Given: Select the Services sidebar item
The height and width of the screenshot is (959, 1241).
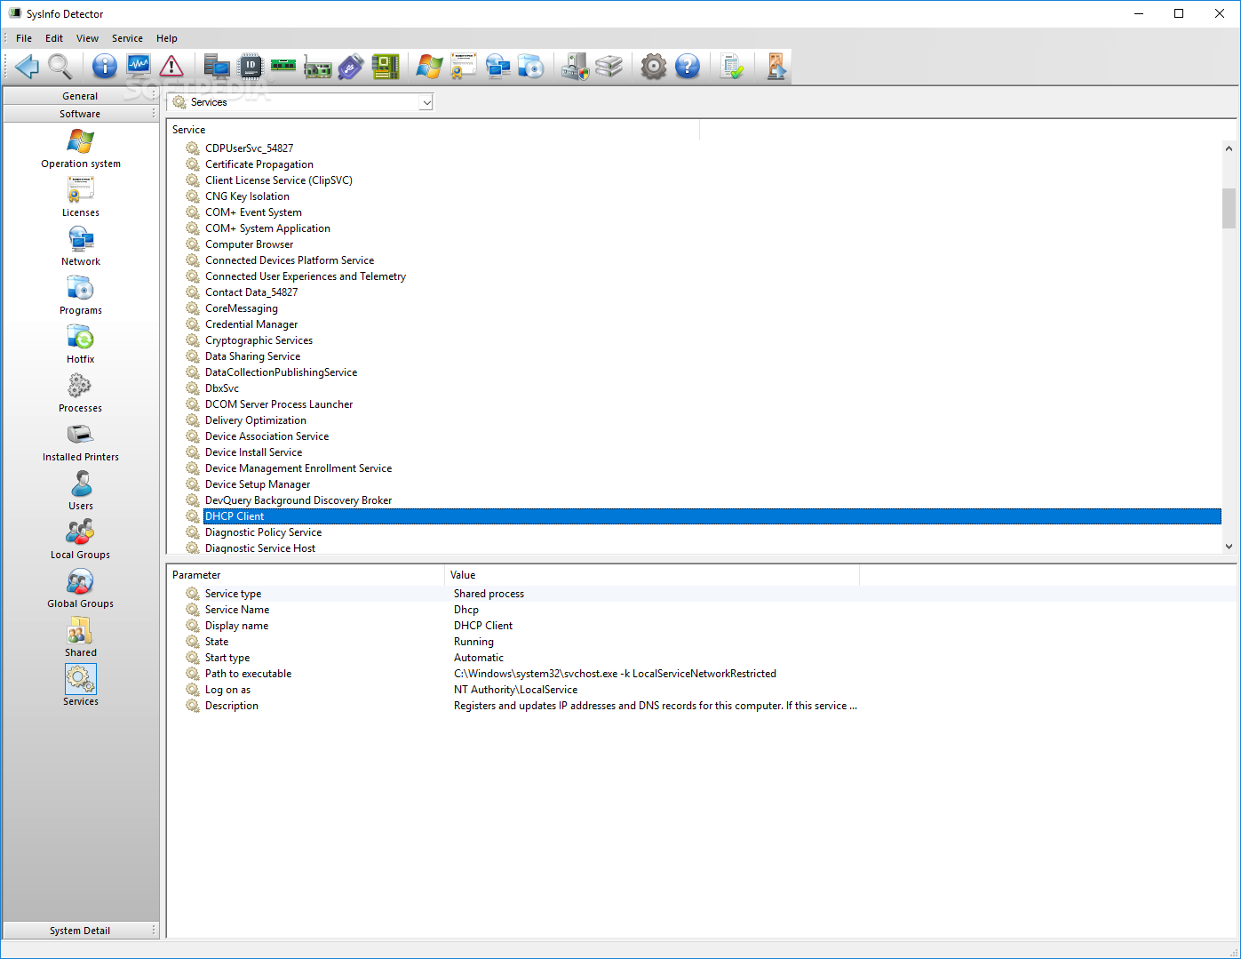Looking at the screenshot, I should [x=81, y=686].
